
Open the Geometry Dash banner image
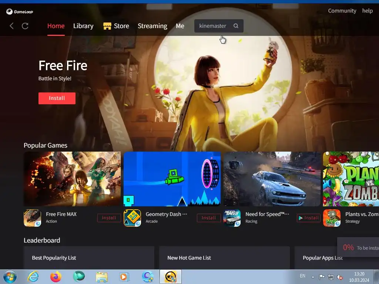[x=172, y=179]
